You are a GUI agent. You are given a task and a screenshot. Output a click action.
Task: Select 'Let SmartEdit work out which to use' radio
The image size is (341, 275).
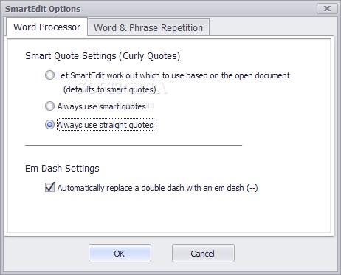[x=49, y=75]
